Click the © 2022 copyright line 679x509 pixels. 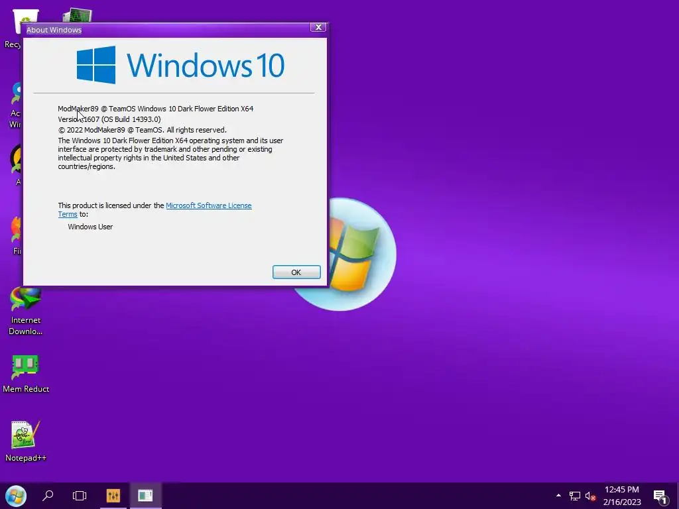click(x=142, y=130)
